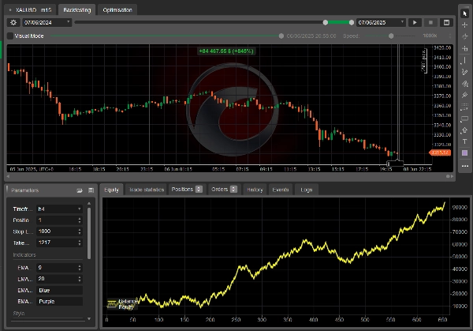Switch to the Optimisation tab

point(119,9)
